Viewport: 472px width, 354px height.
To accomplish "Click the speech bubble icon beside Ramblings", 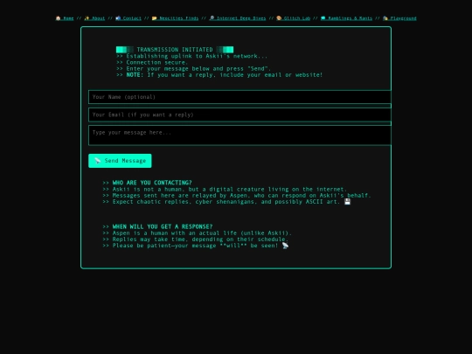I will click(x=323, y=18).
